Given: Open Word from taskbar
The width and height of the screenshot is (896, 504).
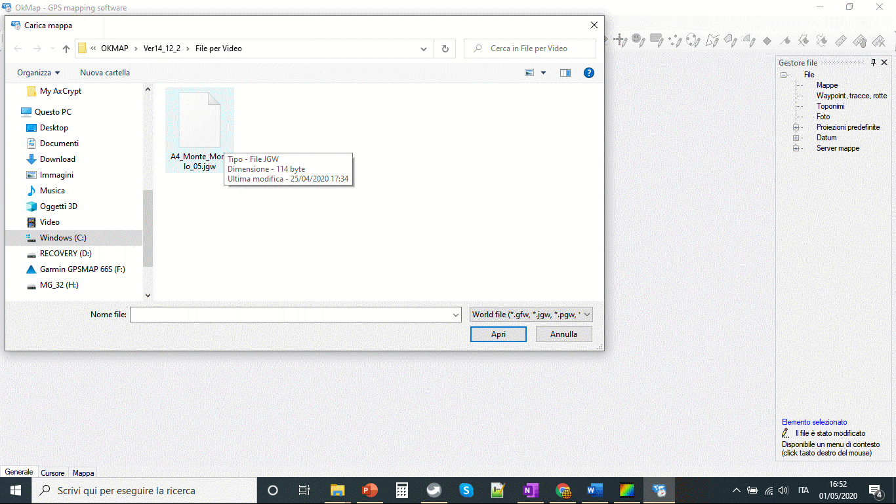Looking at the screenshot, I should click(x=595, y=490).
